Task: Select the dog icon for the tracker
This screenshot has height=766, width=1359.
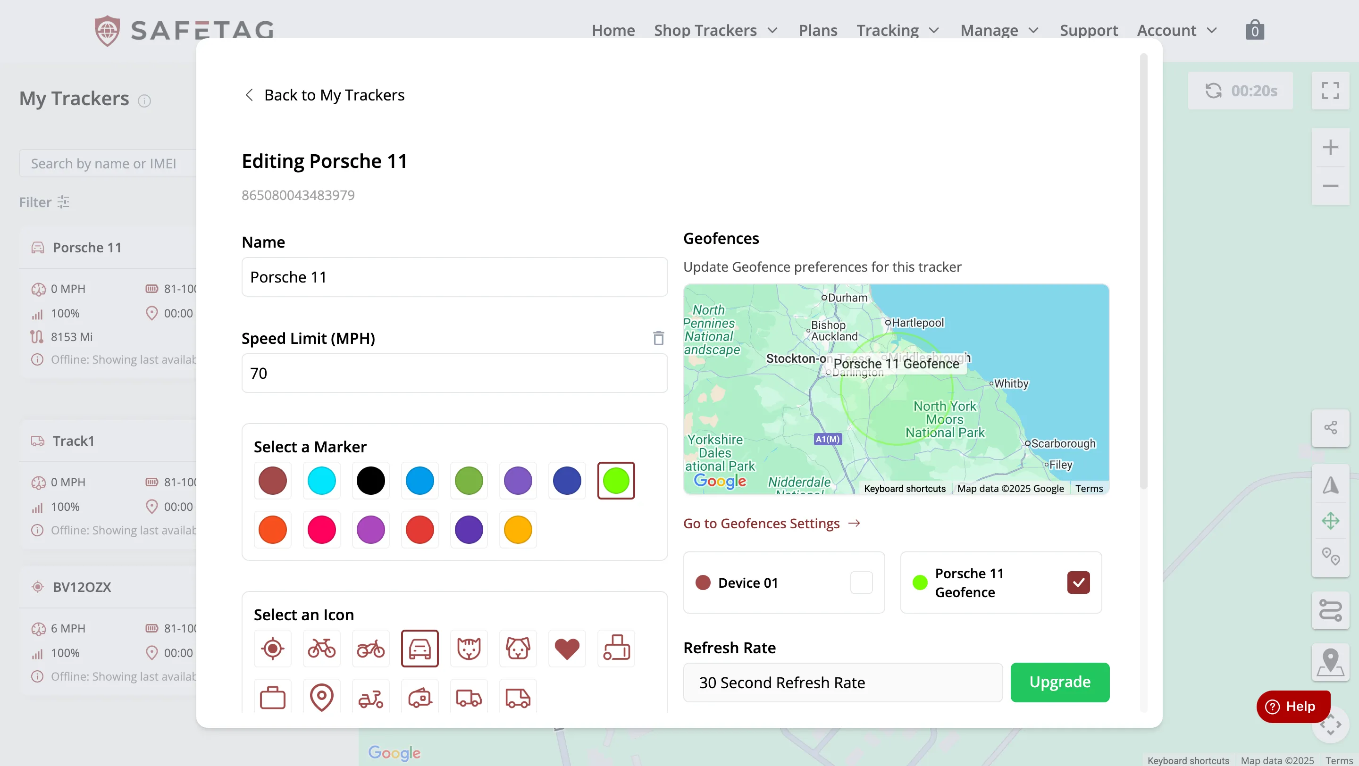Action: click(518, 649)
